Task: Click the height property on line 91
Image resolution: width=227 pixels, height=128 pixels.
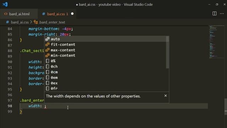Action: (x=35, y=67)
